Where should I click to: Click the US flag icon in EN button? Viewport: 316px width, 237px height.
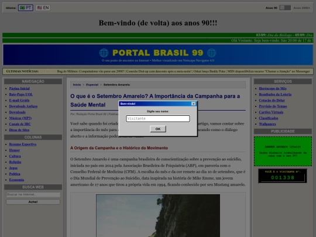[40, 8]
